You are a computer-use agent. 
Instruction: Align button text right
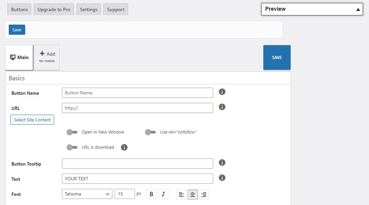pyautogui.click(x=204, y=195)
